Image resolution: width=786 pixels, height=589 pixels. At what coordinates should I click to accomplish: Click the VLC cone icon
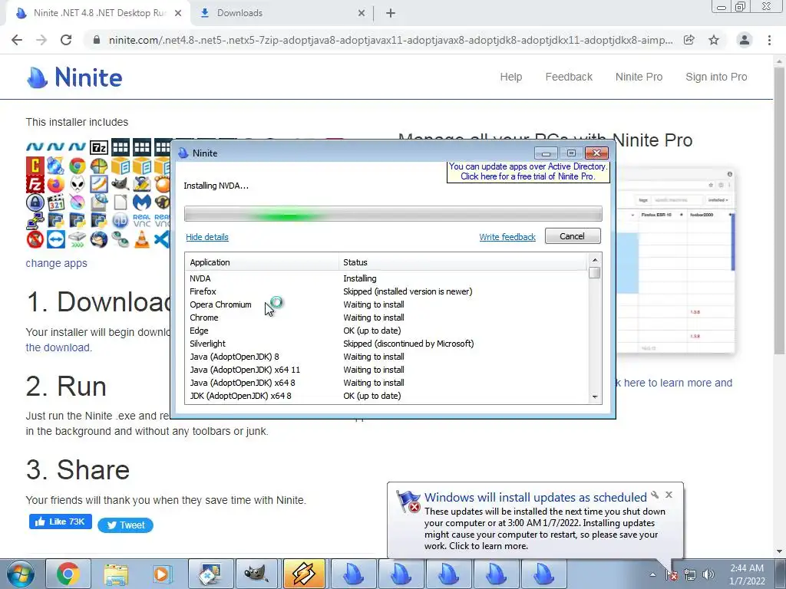[x=142, y=239]
